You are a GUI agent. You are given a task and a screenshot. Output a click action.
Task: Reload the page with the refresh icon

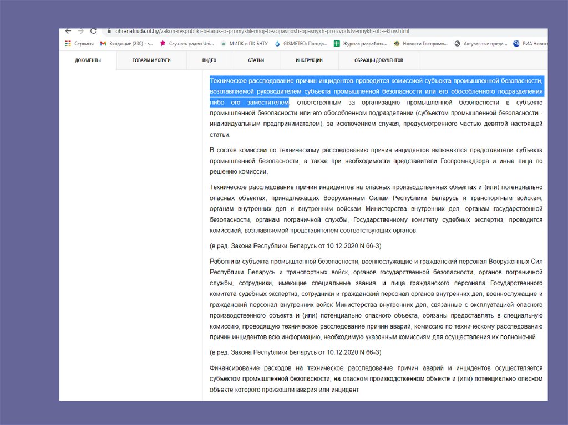point(93,31)
